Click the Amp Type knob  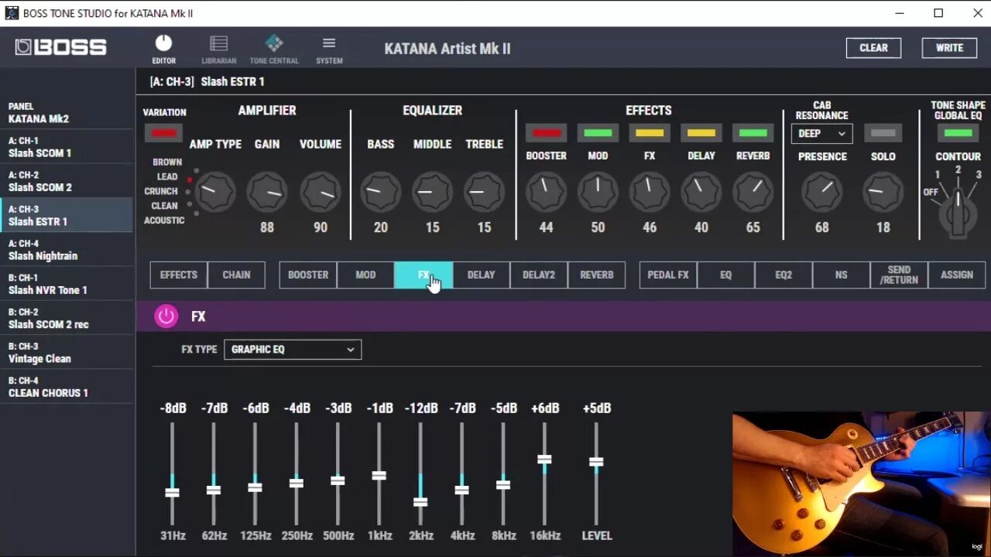coord(215,192)
